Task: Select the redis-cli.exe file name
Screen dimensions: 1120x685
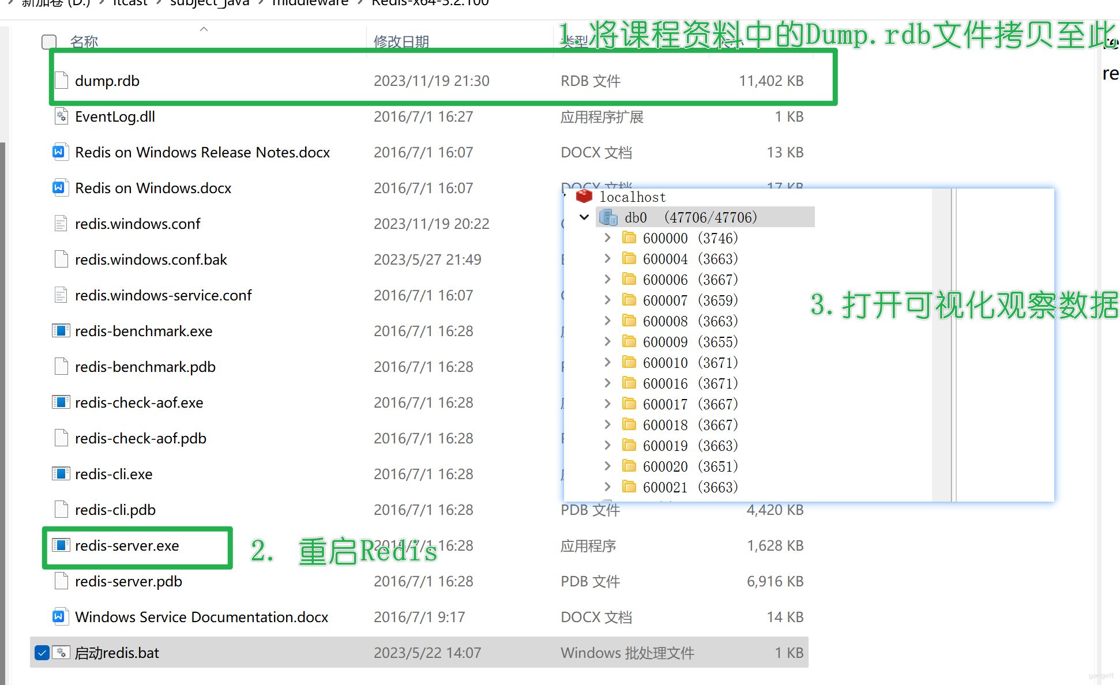Action: click(114, 474)
